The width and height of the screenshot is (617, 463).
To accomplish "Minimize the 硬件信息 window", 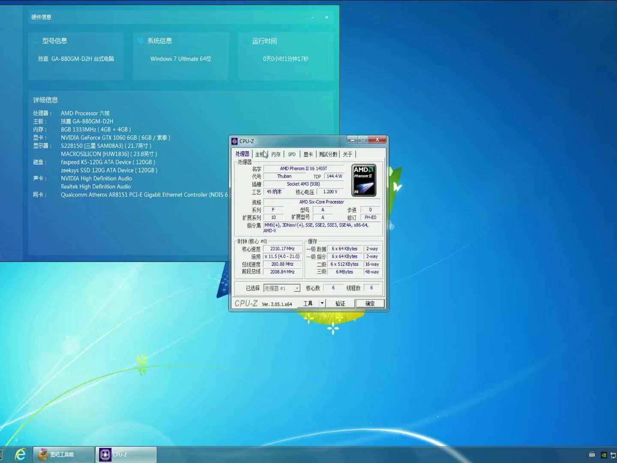I will [312, 17].
